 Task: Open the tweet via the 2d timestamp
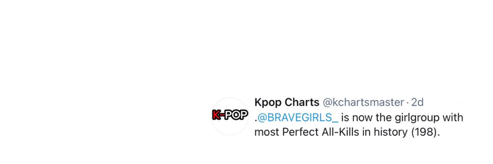click(x=417, y=103)
